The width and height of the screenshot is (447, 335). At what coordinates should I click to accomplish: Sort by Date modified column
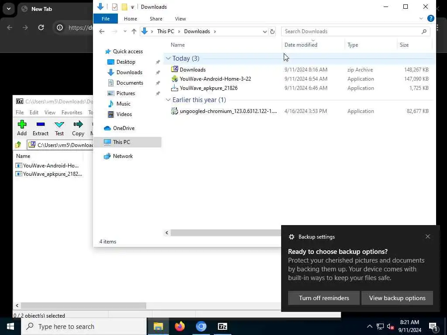(x=301, y=45)
